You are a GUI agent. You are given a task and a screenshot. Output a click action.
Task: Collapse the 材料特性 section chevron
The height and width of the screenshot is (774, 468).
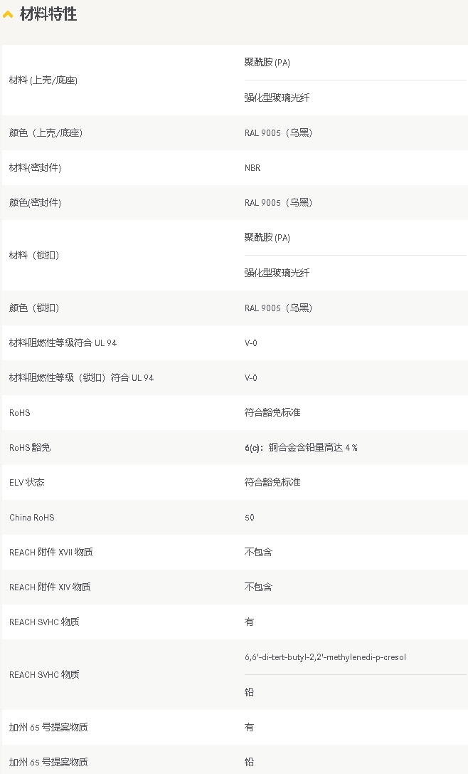pyautogui.click(x=9, y=15)
